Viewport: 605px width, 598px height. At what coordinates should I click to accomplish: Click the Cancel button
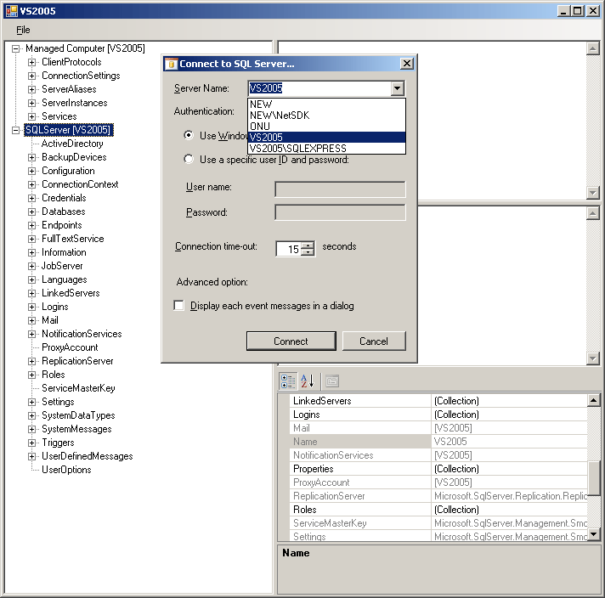coord(374,341)
